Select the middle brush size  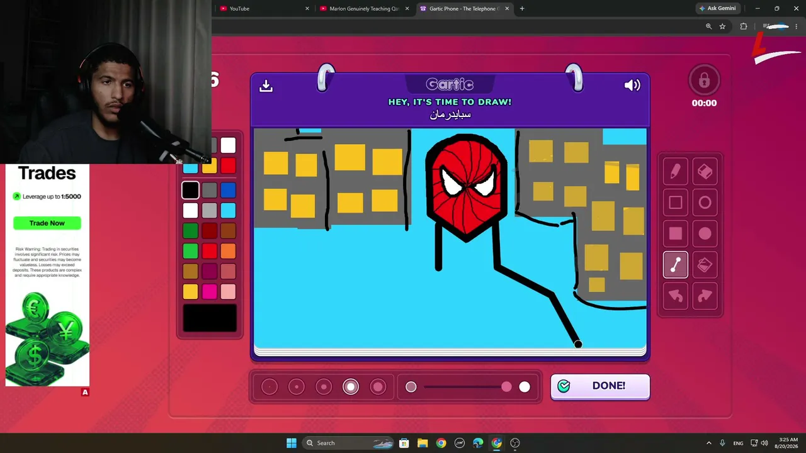324,387
